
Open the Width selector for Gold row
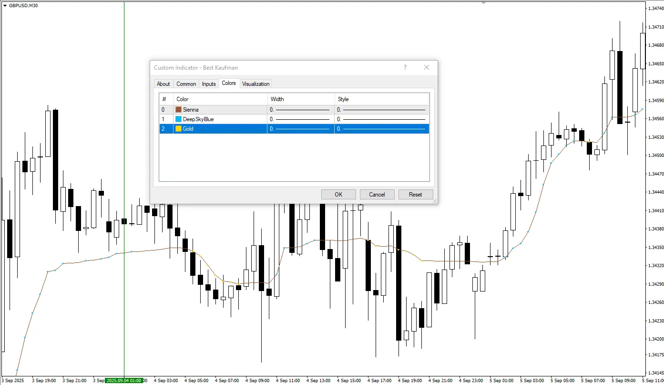(300, 129)
